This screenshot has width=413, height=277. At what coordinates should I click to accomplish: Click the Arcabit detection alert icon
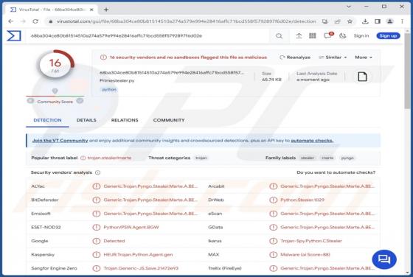(x=274, y=186)
